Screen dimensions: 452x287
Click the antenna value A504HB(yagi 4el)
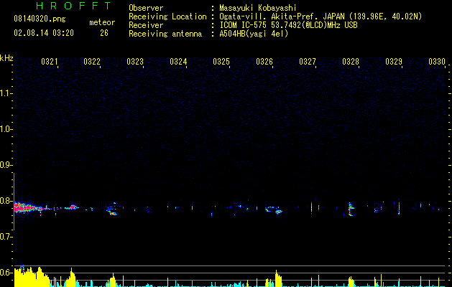254,34
